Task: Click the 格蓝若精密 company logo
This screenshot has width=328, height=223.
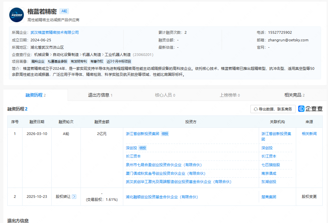Action: coord(17,15)
